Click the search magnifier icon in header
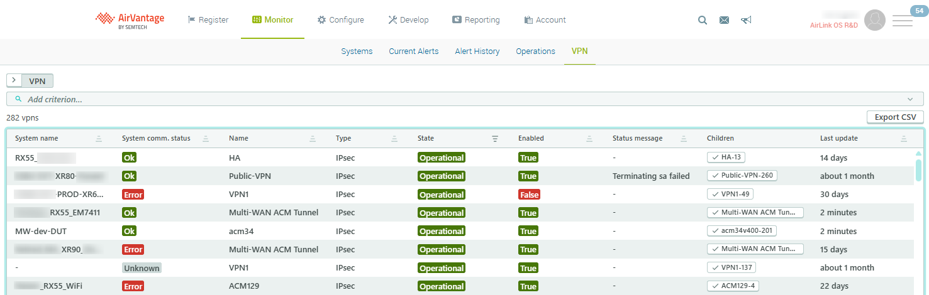Image resolution: width=929 pixels, height=295 pixels. point(703,20)
